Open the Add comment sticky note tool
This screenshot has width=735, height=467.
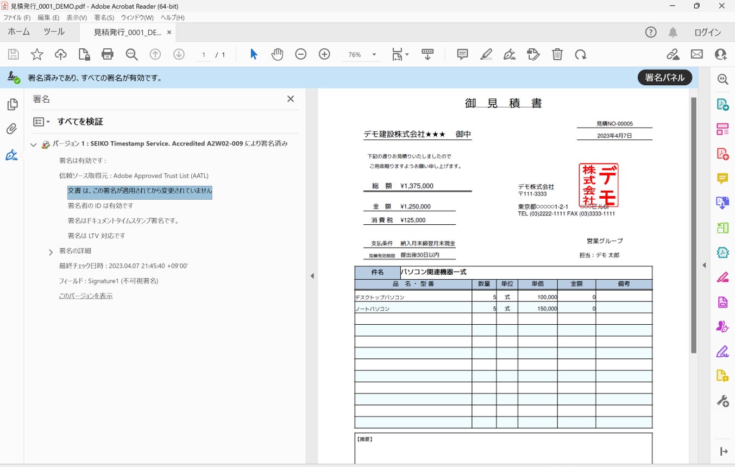462,54
